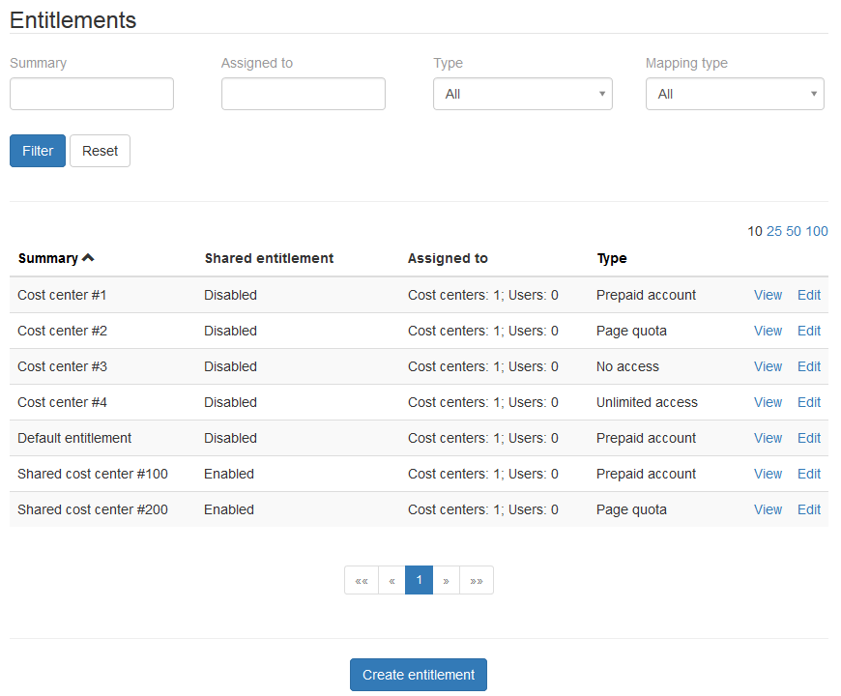Select page 1 in pagination

coord(419,581)
